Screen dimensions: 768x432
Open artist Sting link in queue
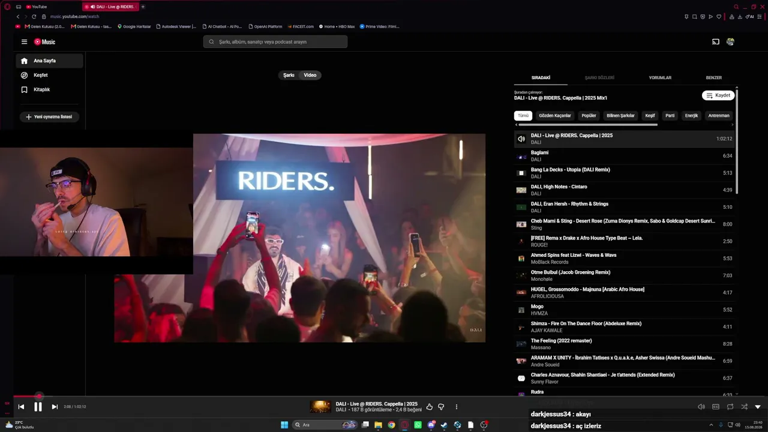tap(536, 228)
